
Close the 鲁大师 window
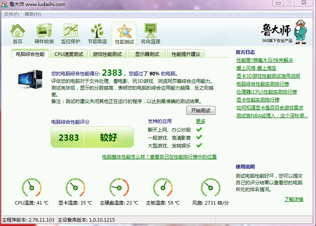[x=304, y=3]
